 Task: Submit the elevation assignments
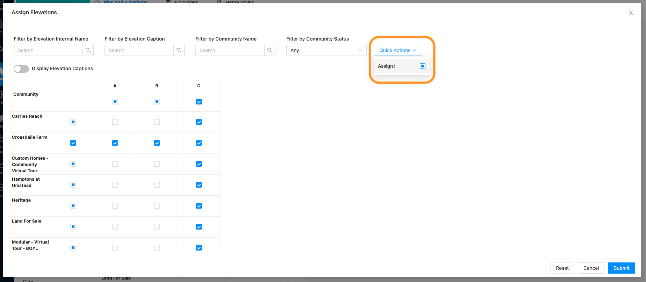click(x=621, y=268)
